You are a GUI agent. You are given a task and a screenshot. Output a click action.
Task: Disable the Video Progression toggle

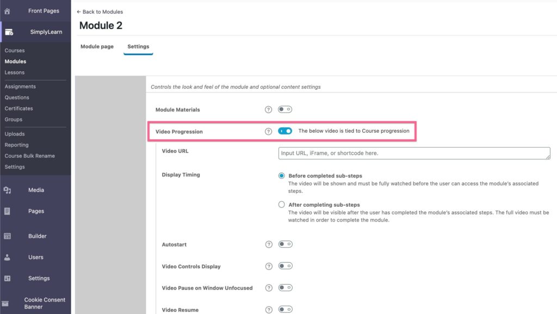point(285,131)
